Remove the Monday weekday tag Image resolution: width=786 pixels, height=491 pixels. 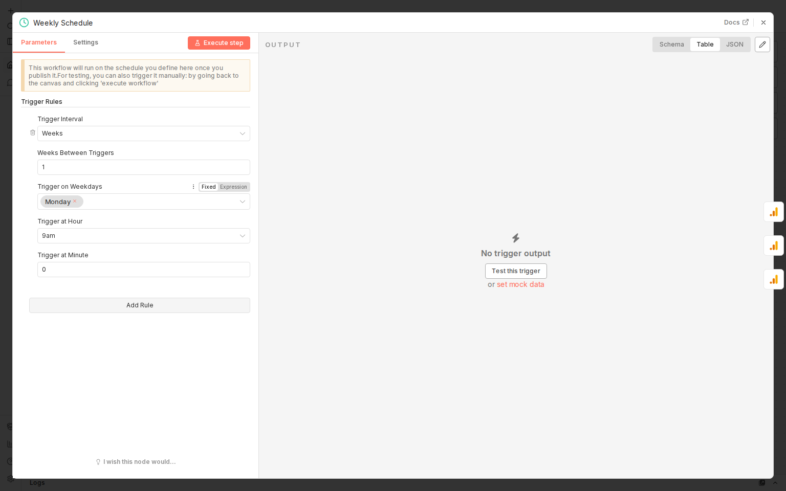tap(75, 201)
